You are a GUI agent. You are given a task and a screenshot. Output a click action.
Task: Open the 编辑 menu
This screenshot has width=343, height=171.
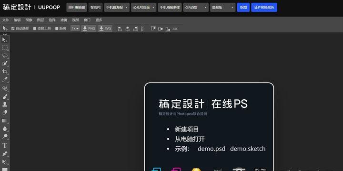tap(17, 20)
